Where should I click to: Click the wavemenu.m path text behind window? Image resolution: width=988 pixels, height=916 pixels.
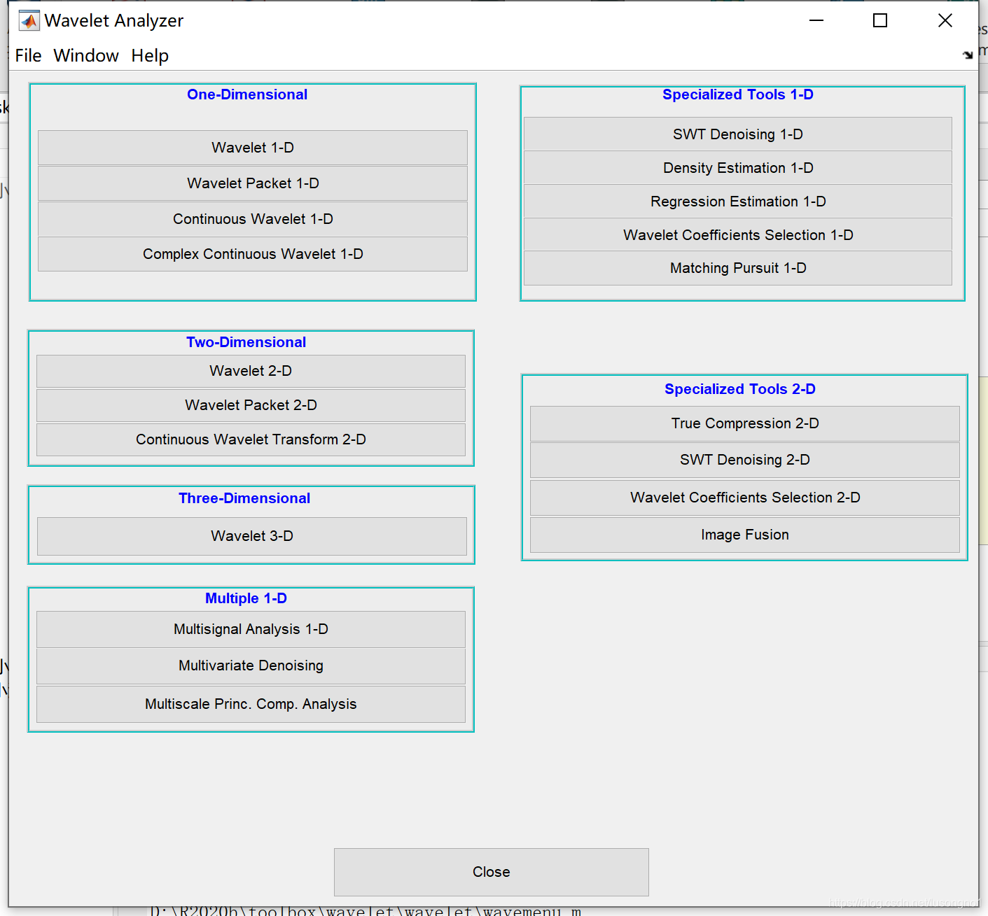366,911
